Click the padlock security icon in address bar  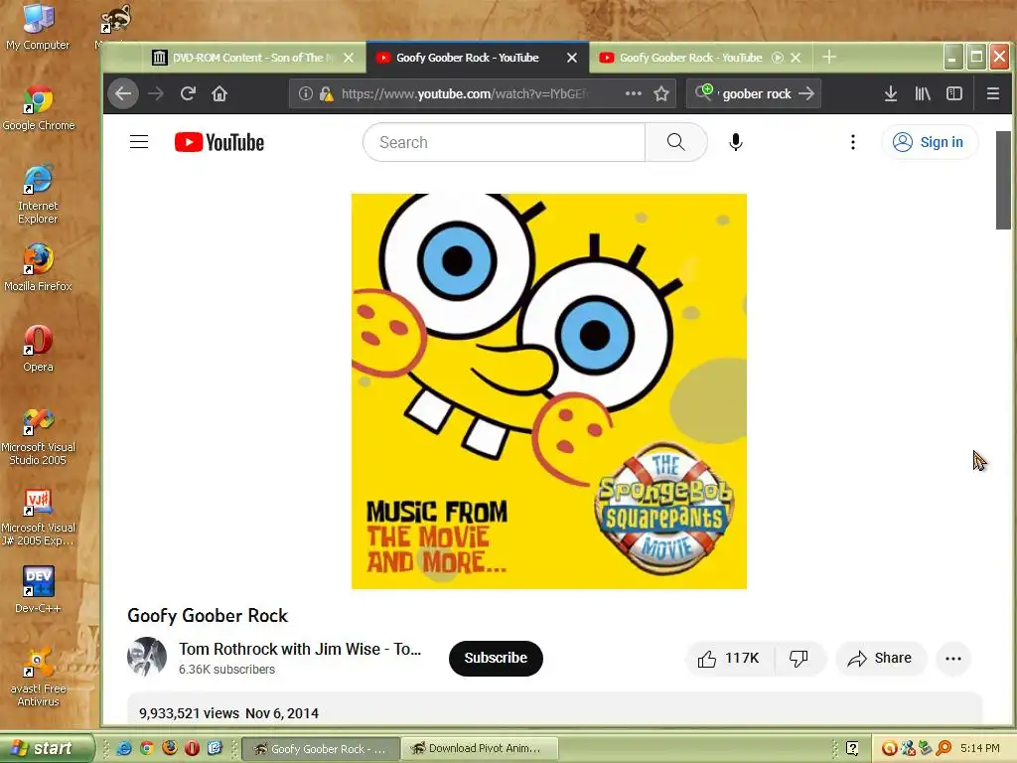click(326, 94)
